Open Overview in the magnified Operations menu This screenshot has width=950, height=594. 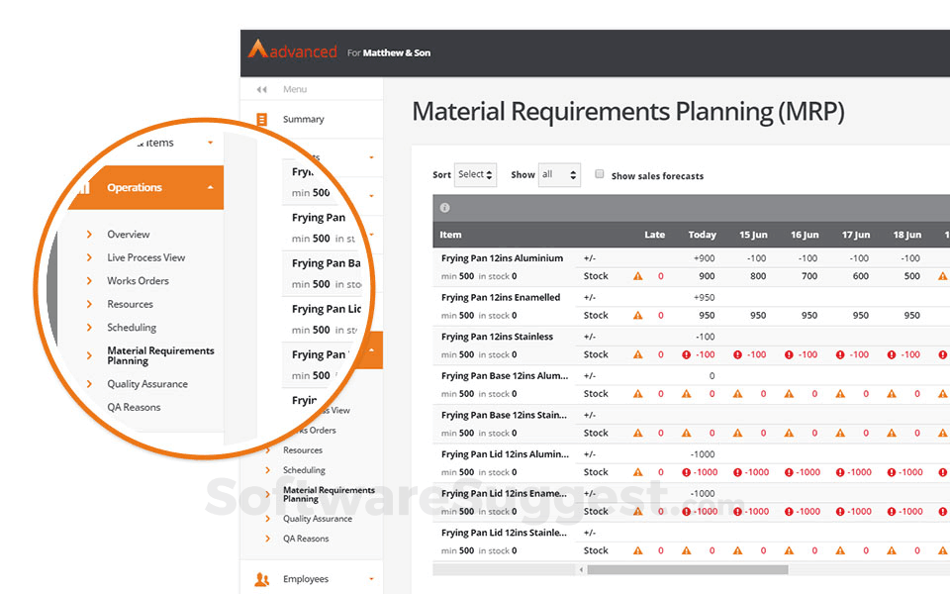coord(129,235)
